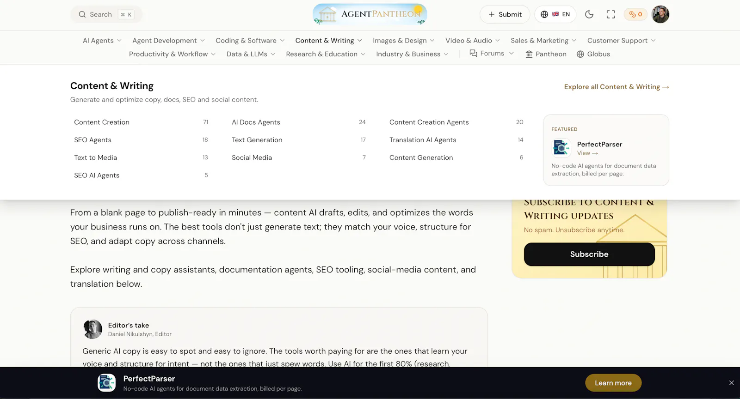The width and height of the screenshot is (740, 399).
Task: Click PerfectParser icon in bottom banner
Action: click(x=107, y=383)
